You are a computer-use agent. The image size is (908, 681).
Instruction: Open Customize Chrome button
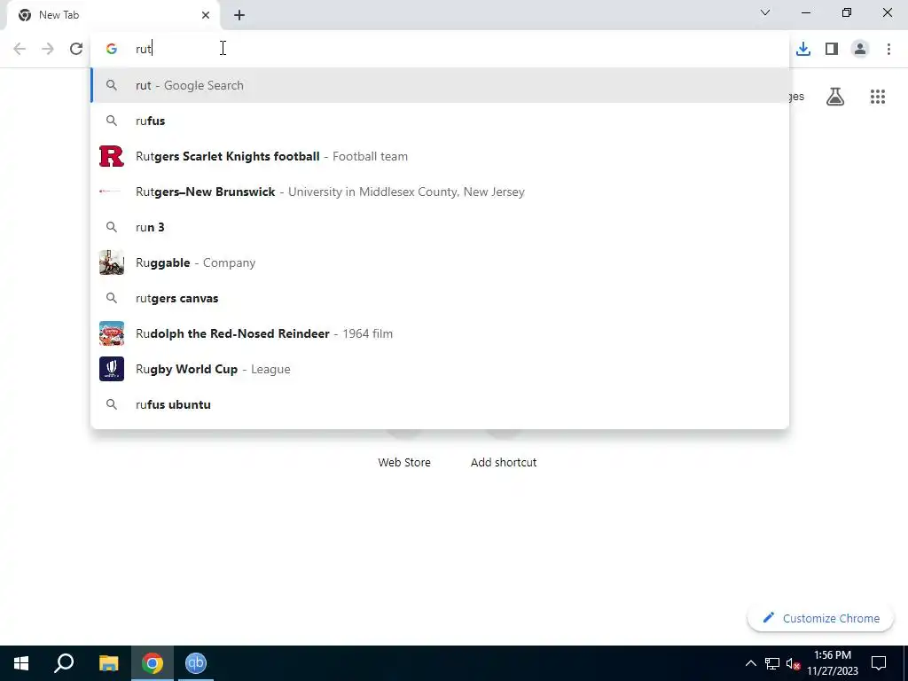[x=821, y=618]
